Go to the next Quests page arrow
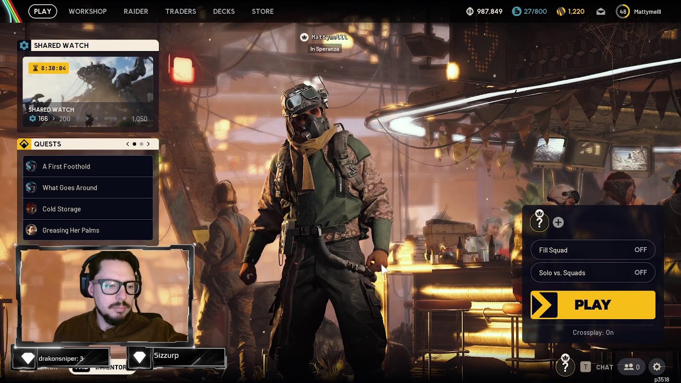681x383 pixels. (148, 144)
